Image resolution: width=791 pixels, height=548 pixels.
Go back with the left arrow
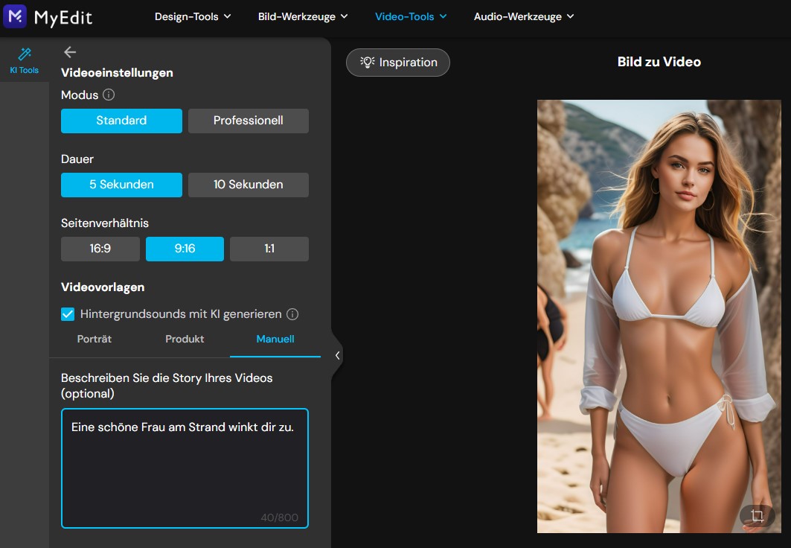(70, 52)
